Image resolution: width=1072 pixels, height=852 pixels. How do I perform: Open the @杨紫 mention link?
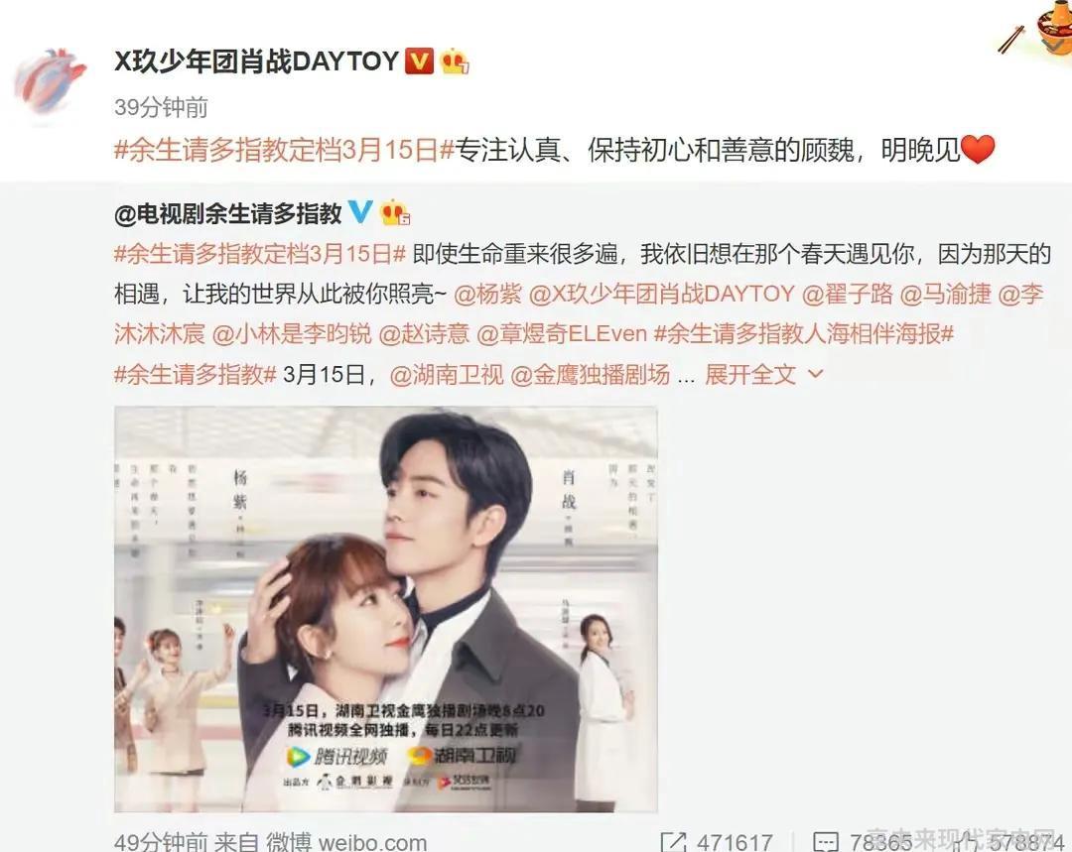[487, 294]
